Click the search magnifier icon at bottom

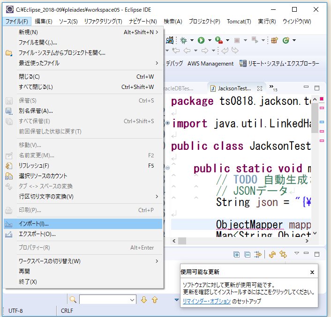(73, 300)
